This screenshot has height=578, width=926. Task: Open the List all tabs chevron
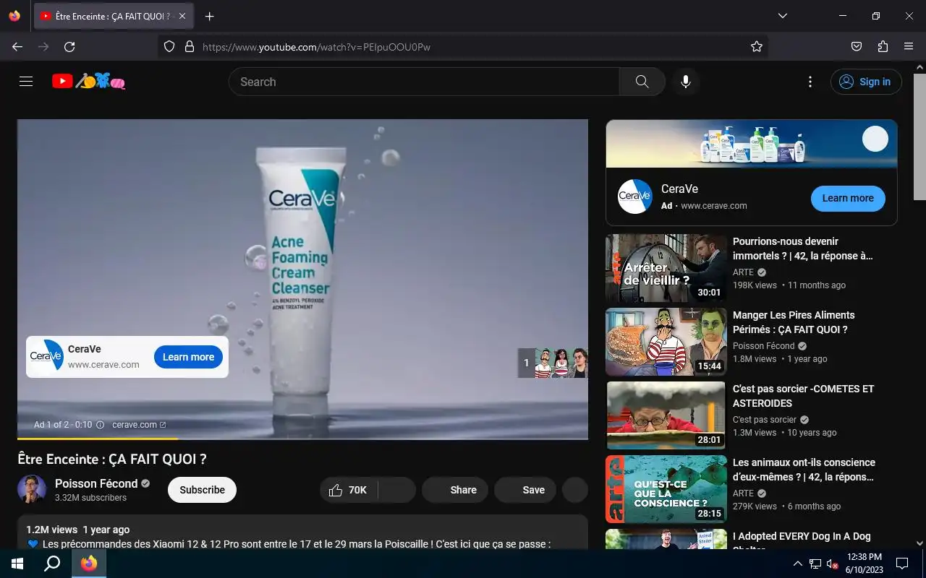point(782,16)
